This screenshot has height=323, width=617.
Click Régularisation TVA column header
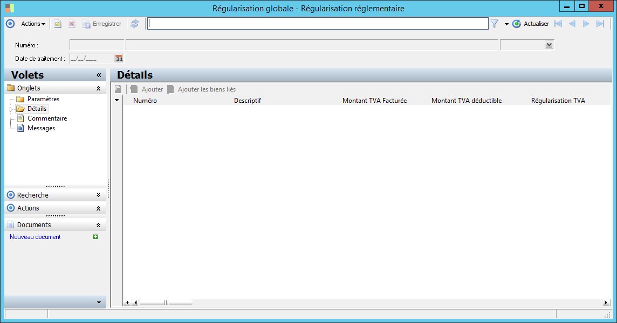tap(558, 101)
